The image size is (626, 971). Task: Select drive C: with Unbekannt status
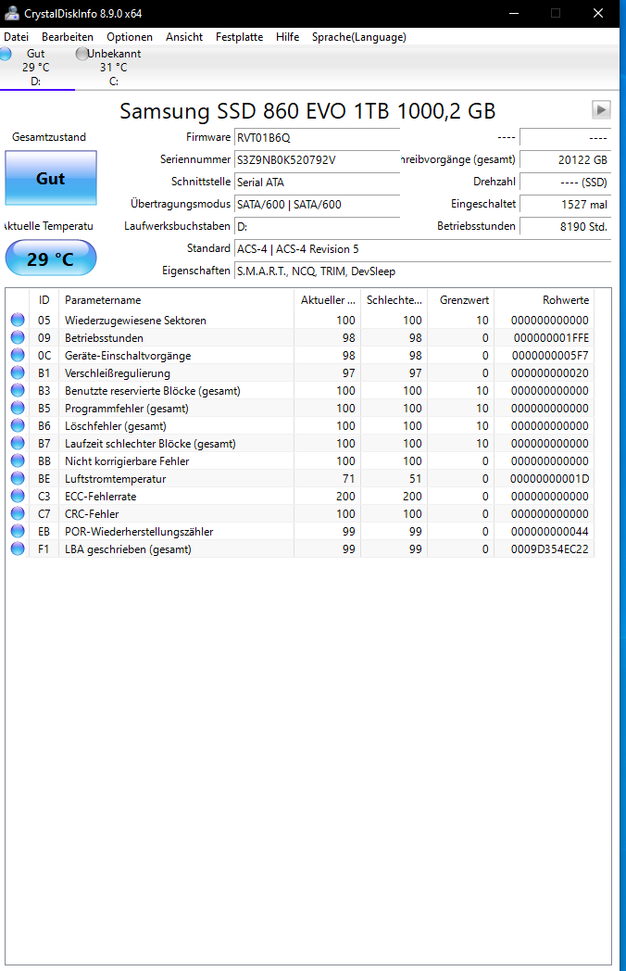point(112,68)
